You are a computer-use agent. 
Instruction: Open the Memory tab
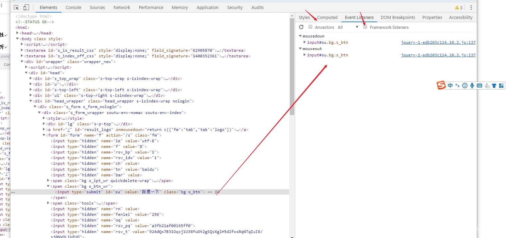(x=180, y=8)
